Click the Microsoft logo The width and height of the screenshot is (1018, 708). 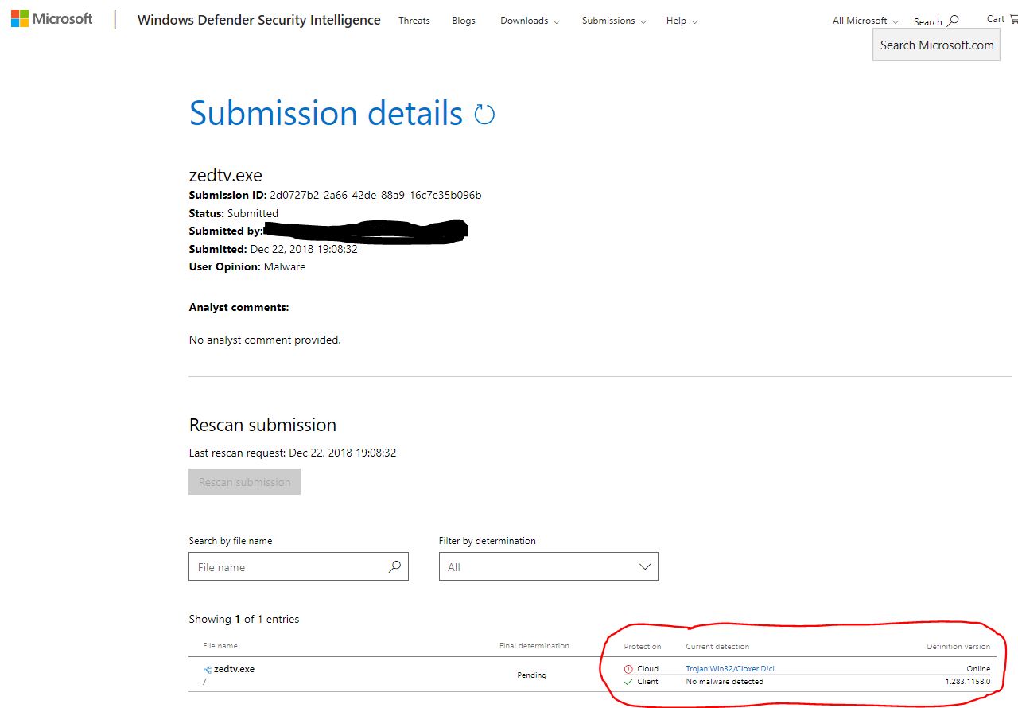tap(52, 18)
